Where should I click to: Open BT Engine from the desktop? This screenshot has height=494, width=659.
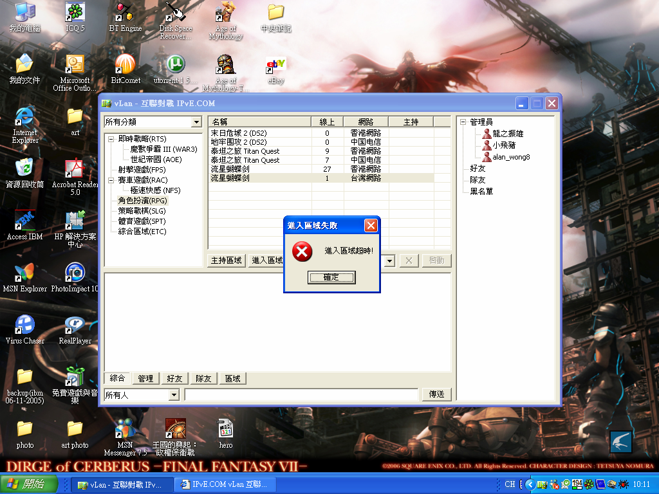pyautogui.click(x=124, y=13)
